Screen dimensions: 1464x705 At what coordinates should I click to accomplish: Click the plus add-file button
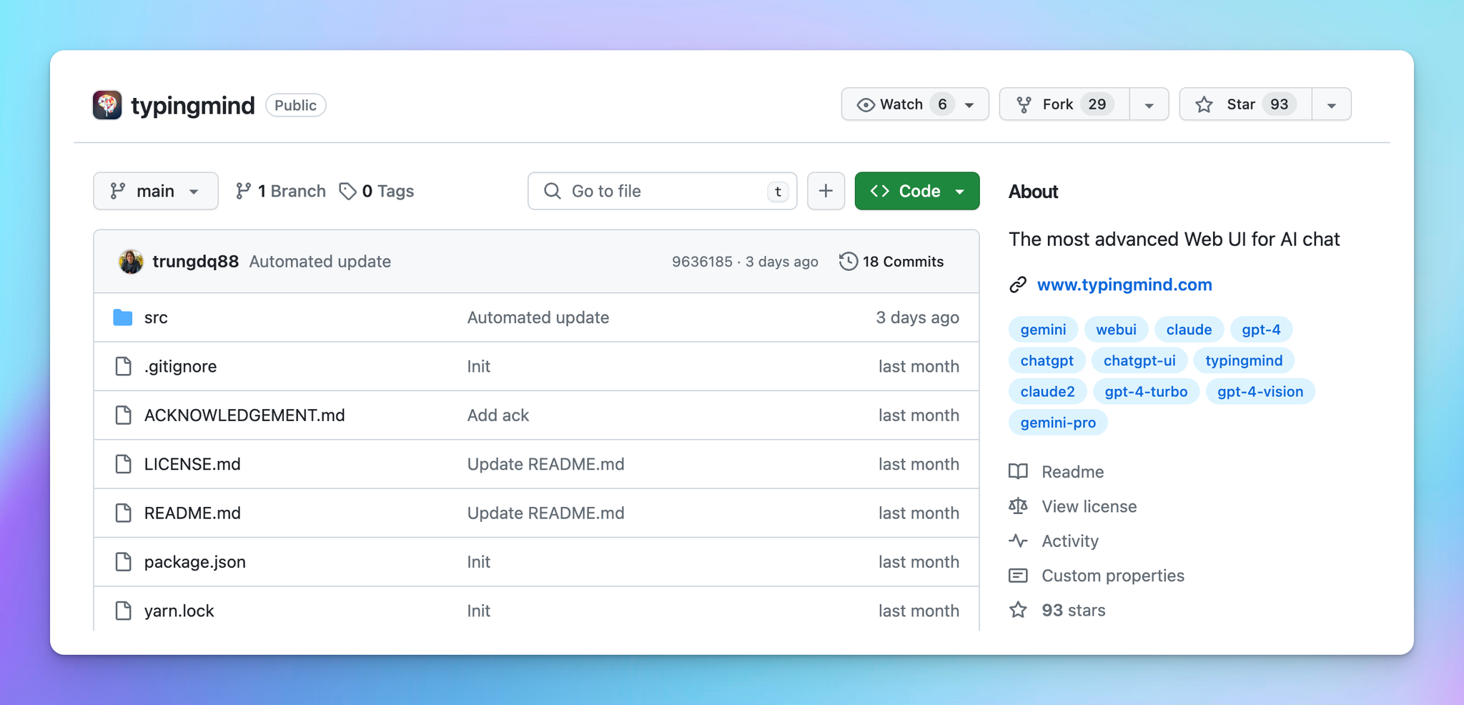pyautogui.click(x=826, y=191)
